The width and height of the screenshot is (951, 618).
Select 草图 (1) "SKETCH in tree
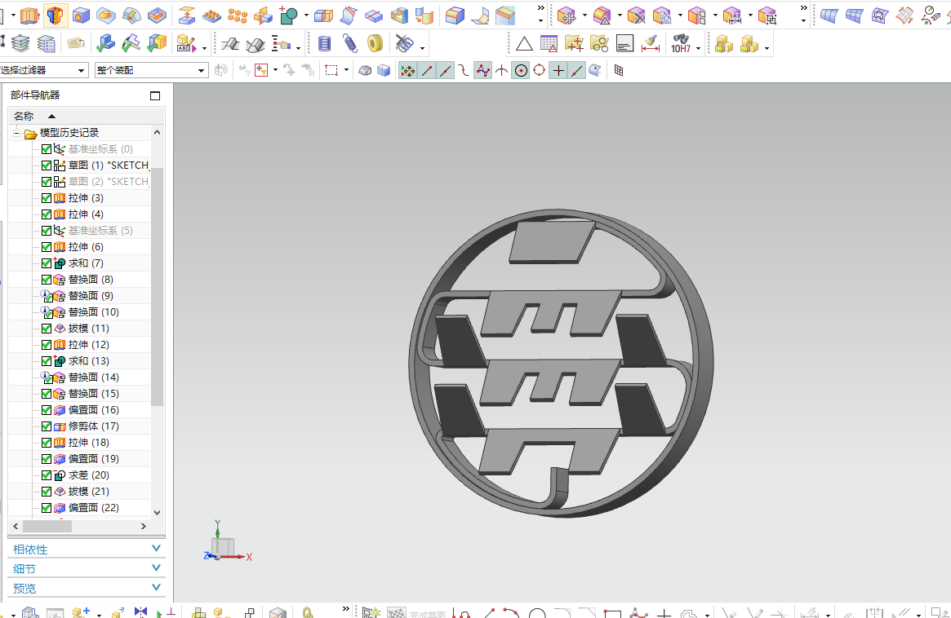(109, 166)
